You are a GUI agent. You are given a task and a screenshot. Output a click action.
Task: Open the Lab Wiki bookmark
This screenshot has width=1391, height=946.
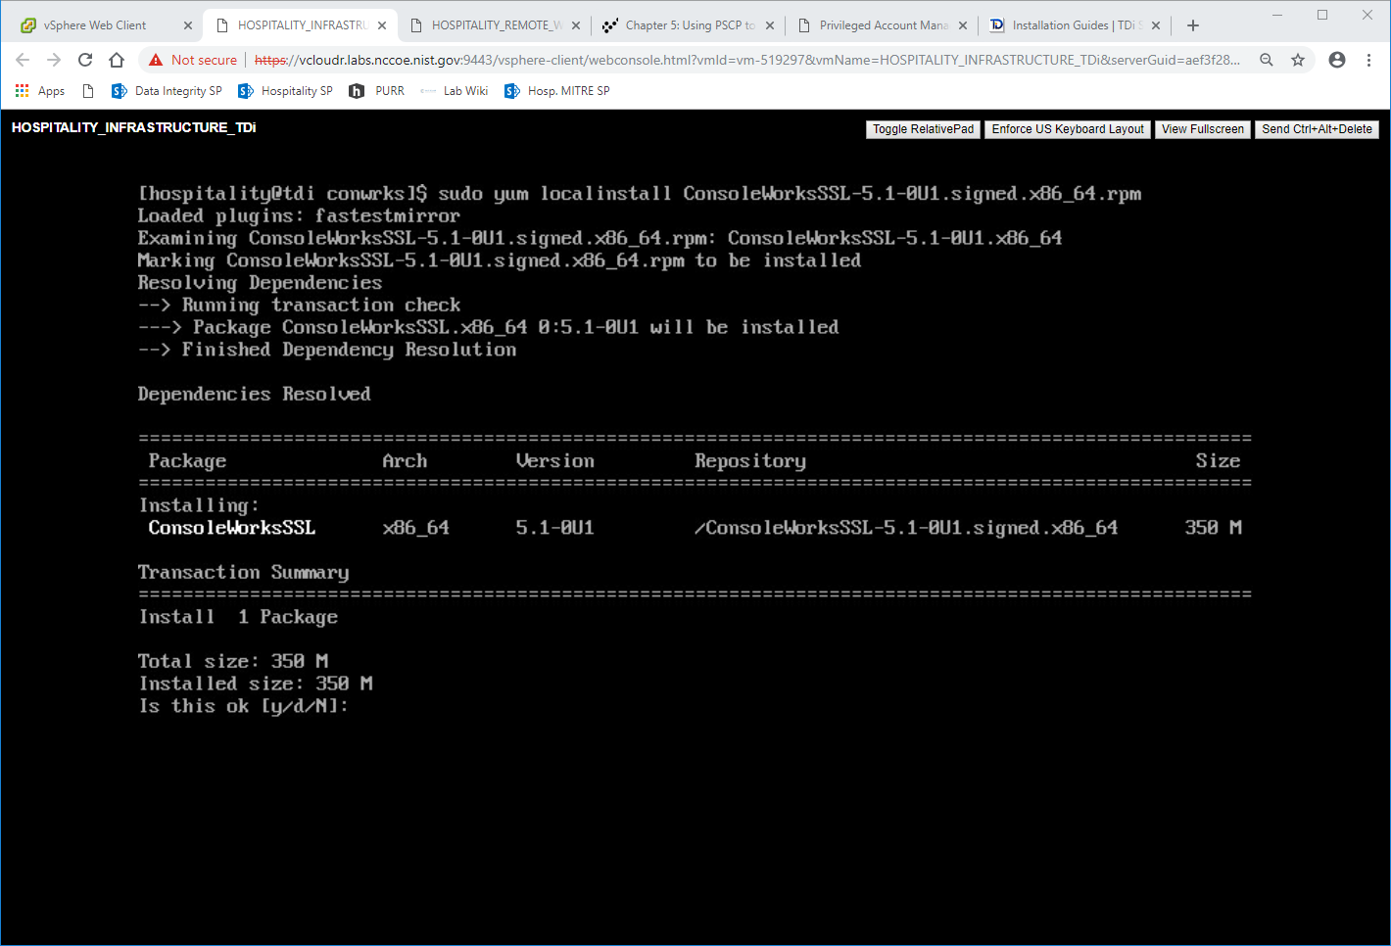click(x=455, y=91)
